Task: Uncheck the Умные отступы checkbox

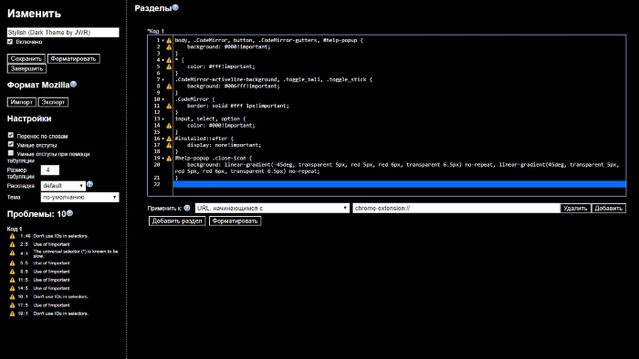Action: pyautogui.click(x=11, y=144)
